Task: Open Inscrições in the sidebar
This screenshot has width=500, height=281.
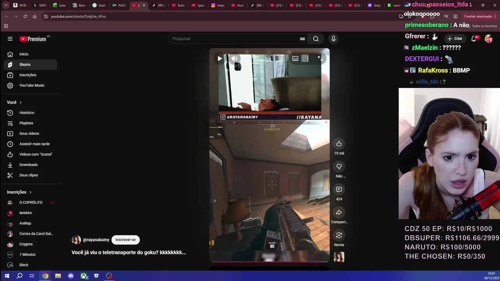Action: point(30,75)
